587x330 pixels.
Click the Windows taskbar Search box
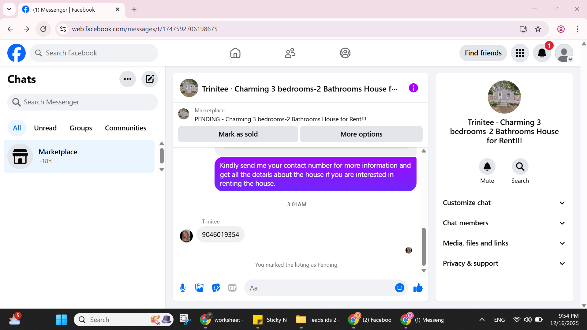click(124, 320)
